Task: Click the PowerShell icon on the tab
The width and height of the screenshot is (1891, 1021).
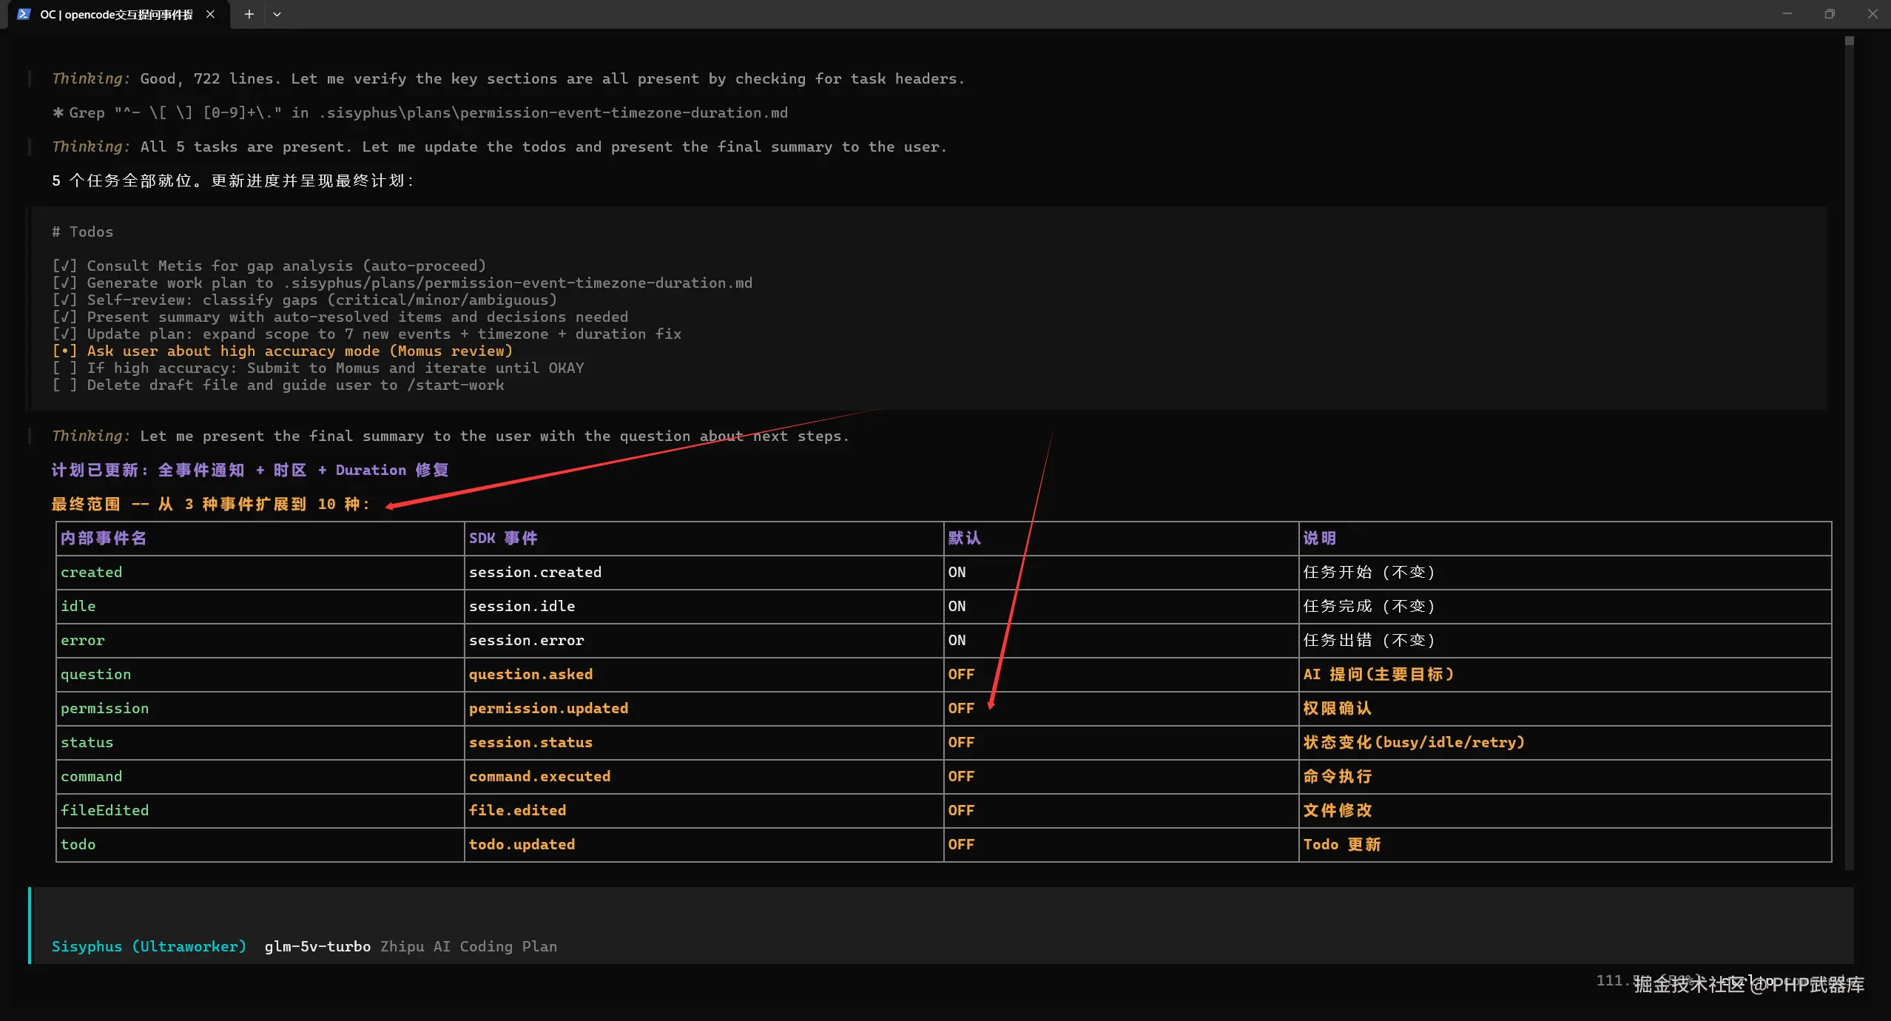Action: [x=24, y=14]
